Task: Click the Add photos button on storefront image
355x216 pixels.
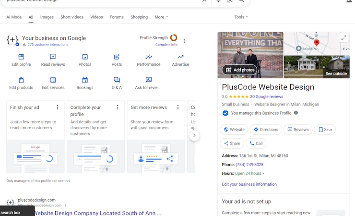Action: coord(239,70)
